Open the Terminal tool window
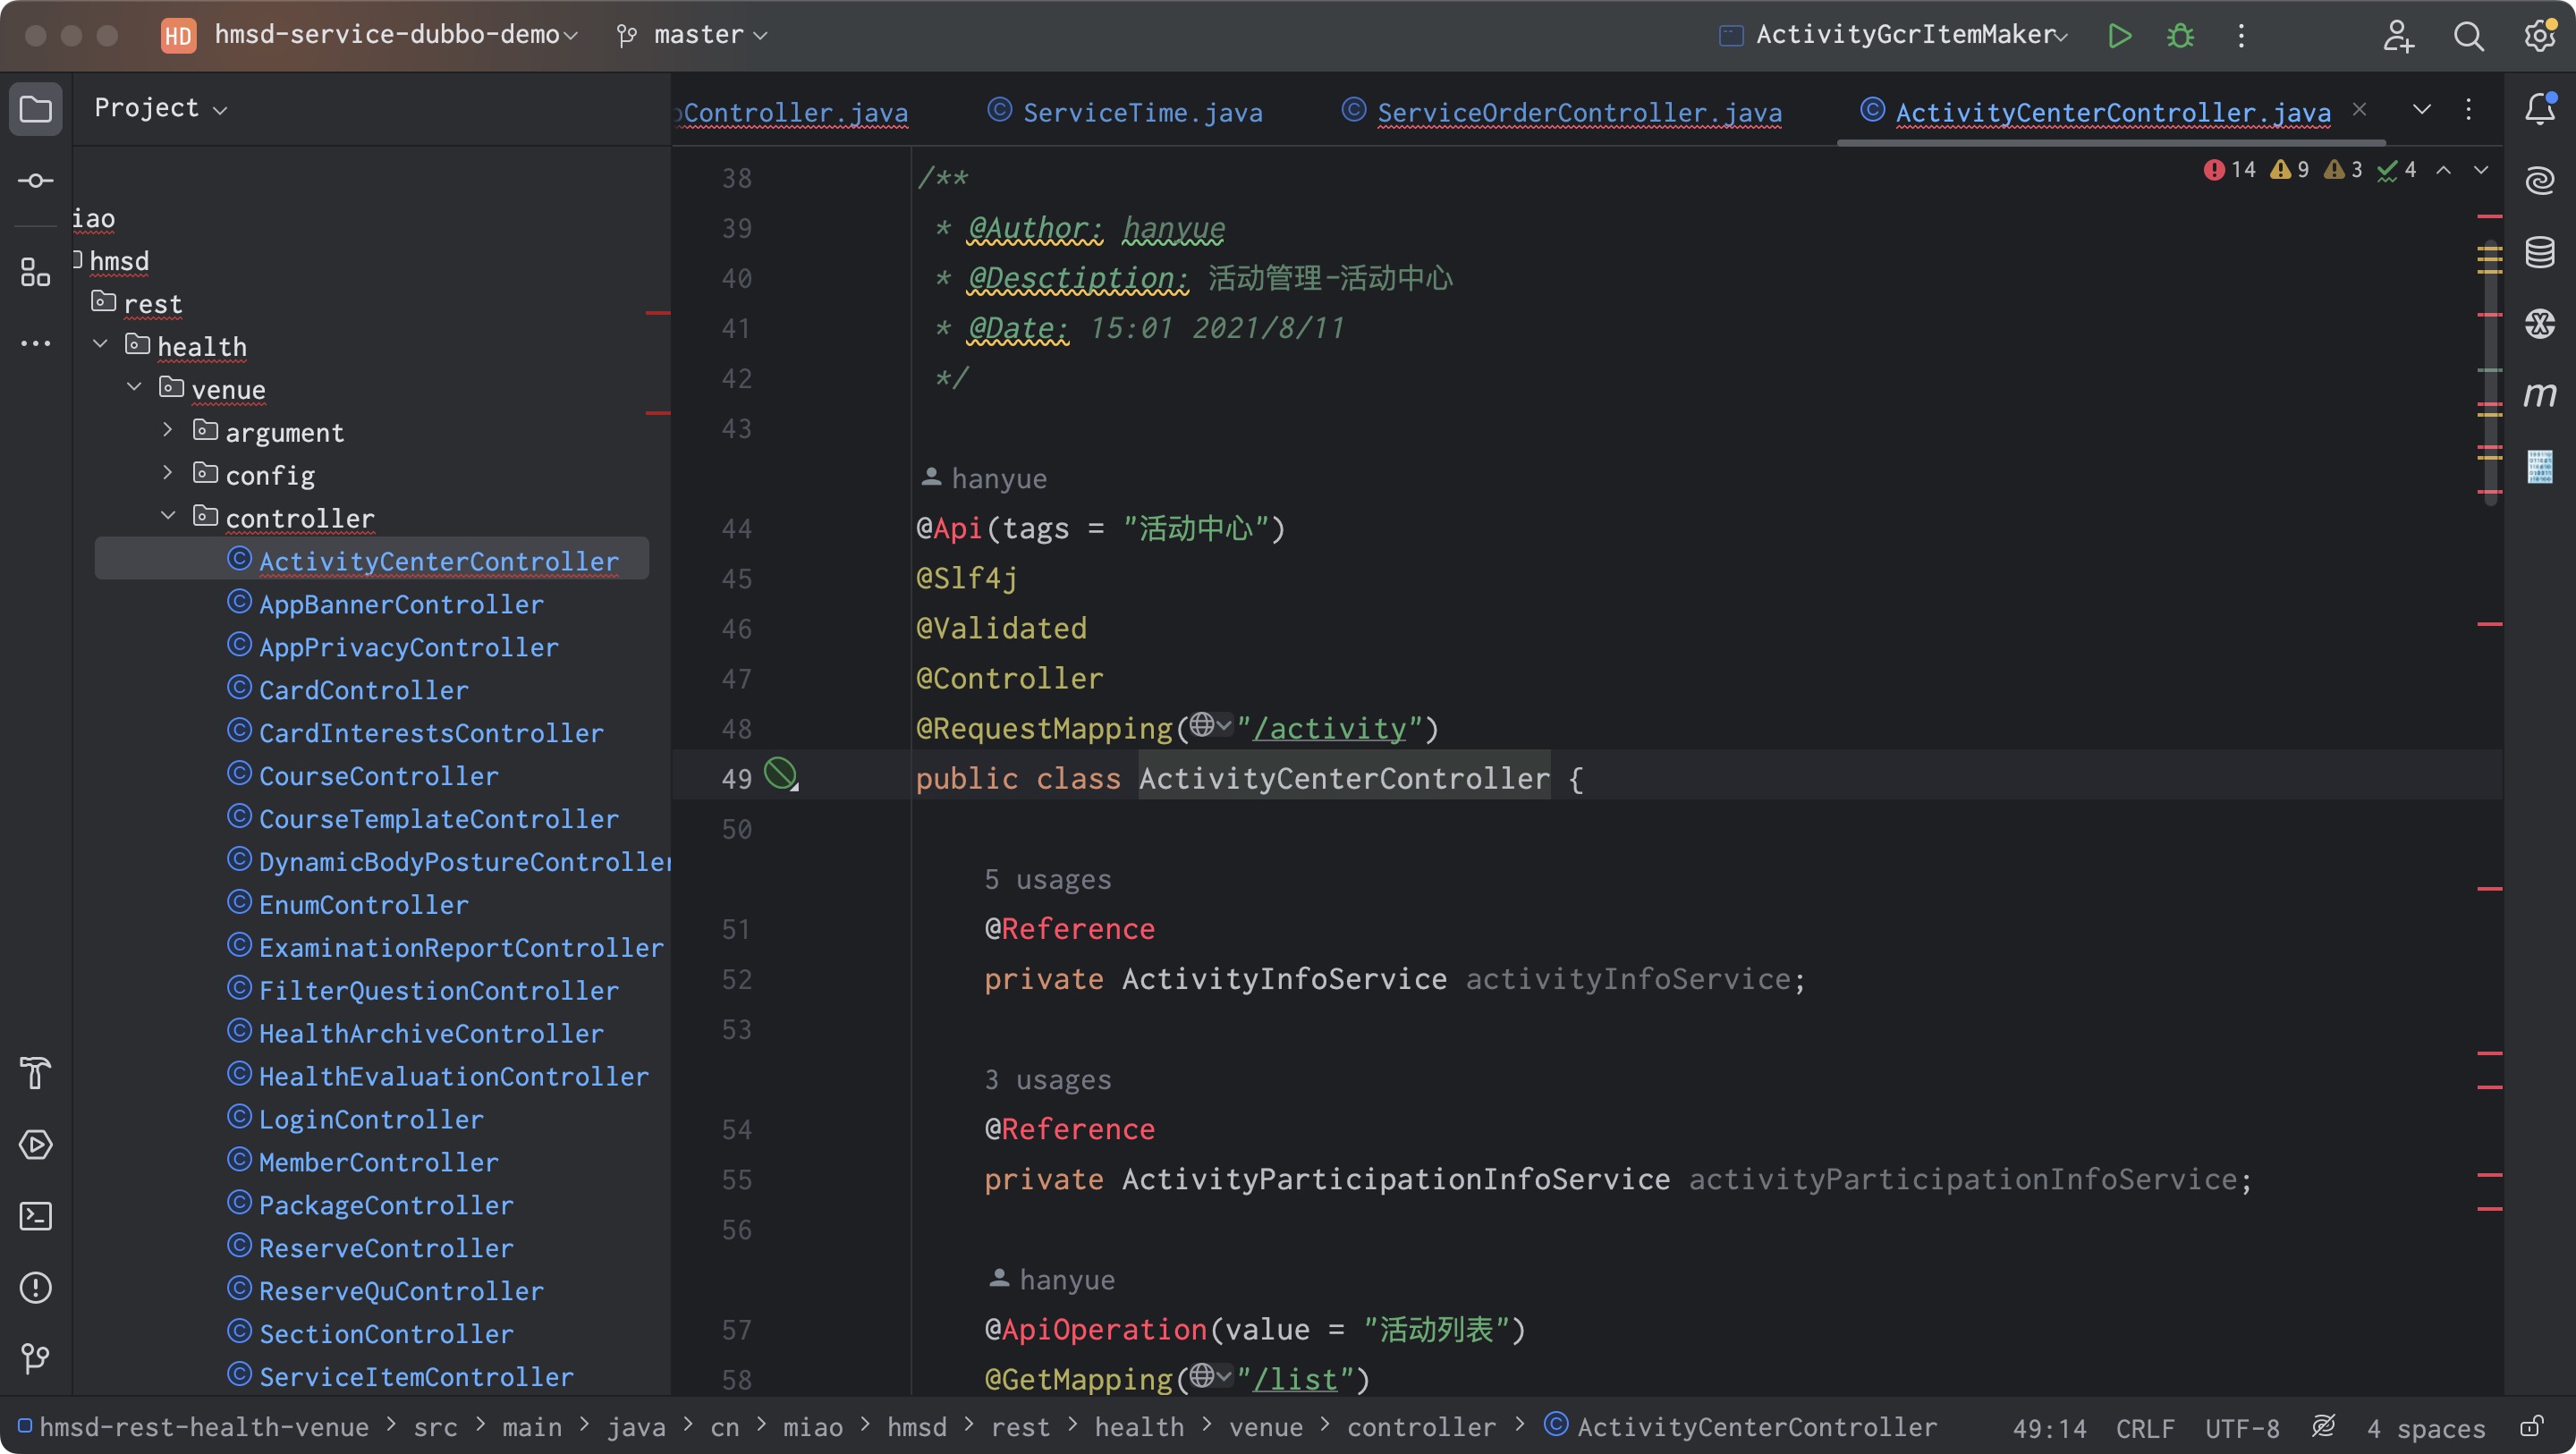Viewport: 2576px width, 1454px height. (36, 1216)
